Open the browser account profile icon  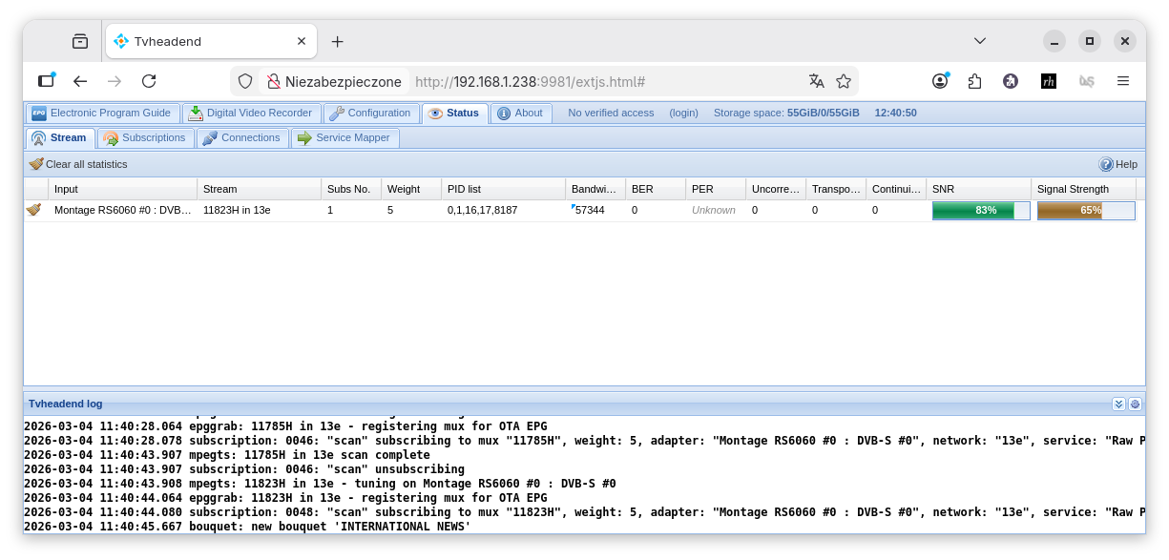coord(940,81)
